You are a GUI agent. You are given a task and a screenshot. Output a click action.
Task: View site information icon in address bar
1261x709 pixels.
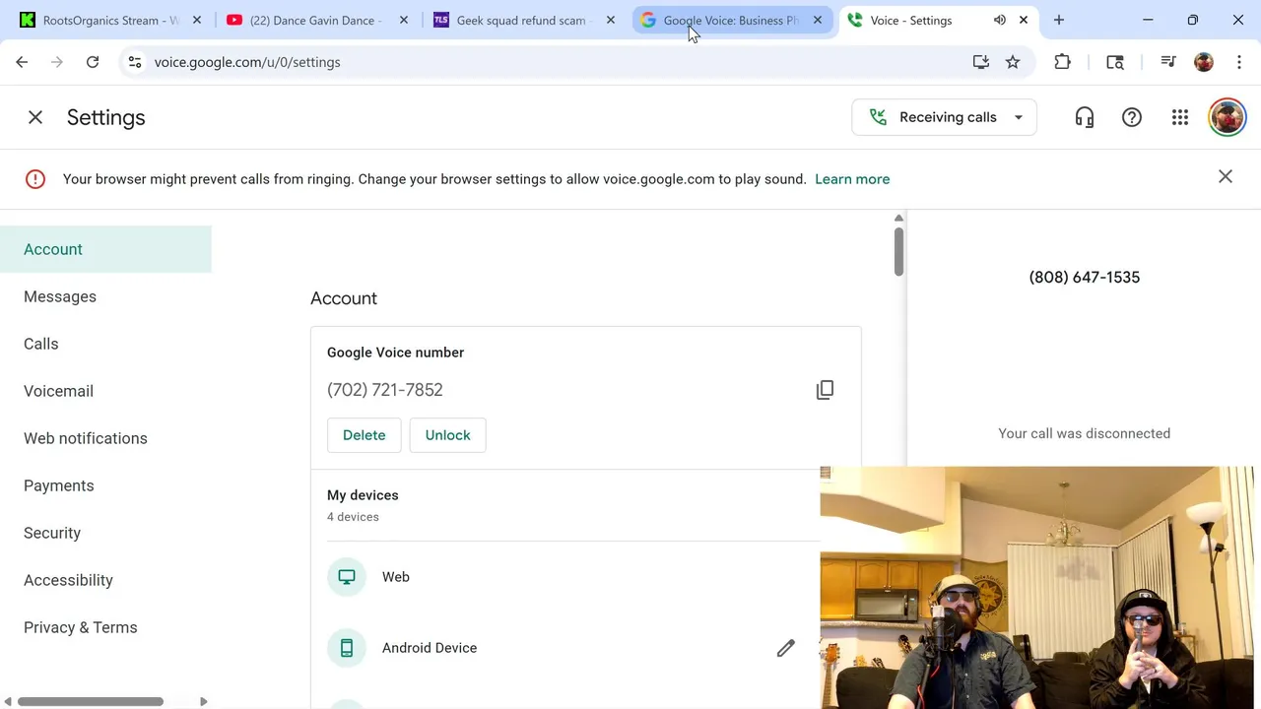click(135, 62)
